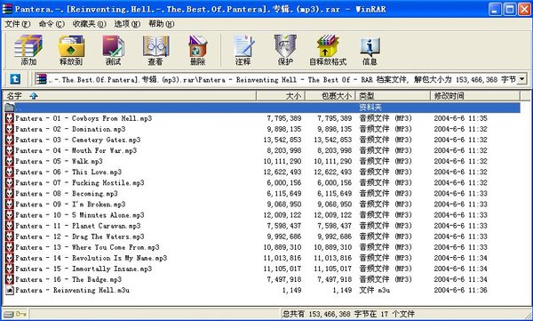Click the 释放到 (Extract To) toolbar icon
The height and width of the screenshot is (321, 533).
pyautogui.click(x=71, y=50)
